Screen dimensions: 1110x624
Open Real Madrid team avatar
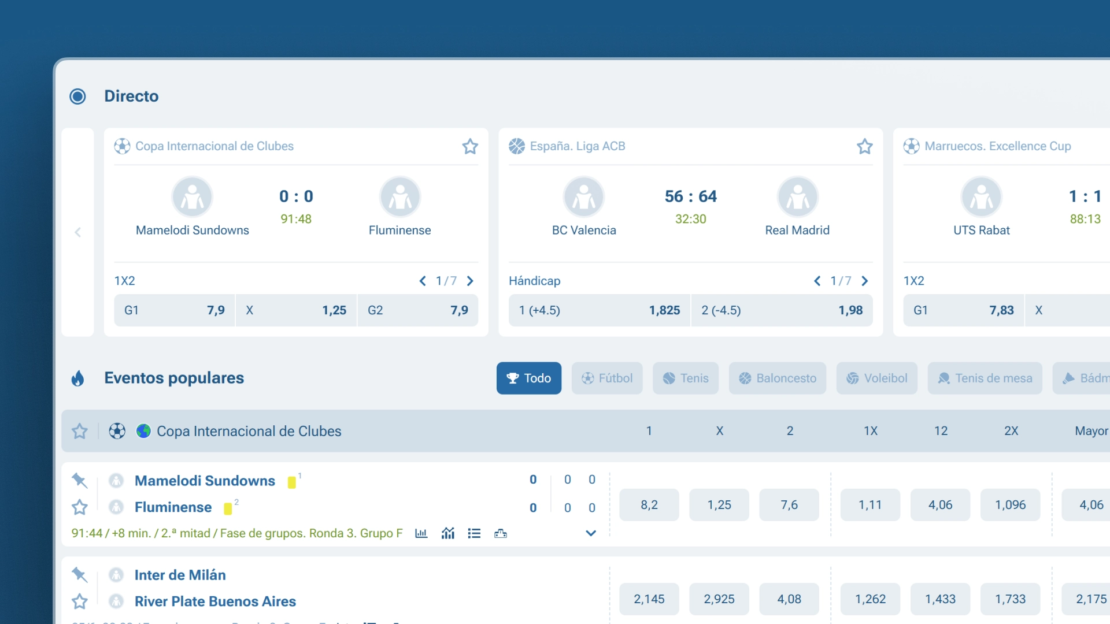(x=798, y=197)
